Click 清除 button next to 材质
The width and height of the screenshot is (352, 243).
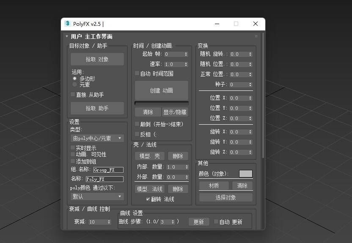pos(242,186)
